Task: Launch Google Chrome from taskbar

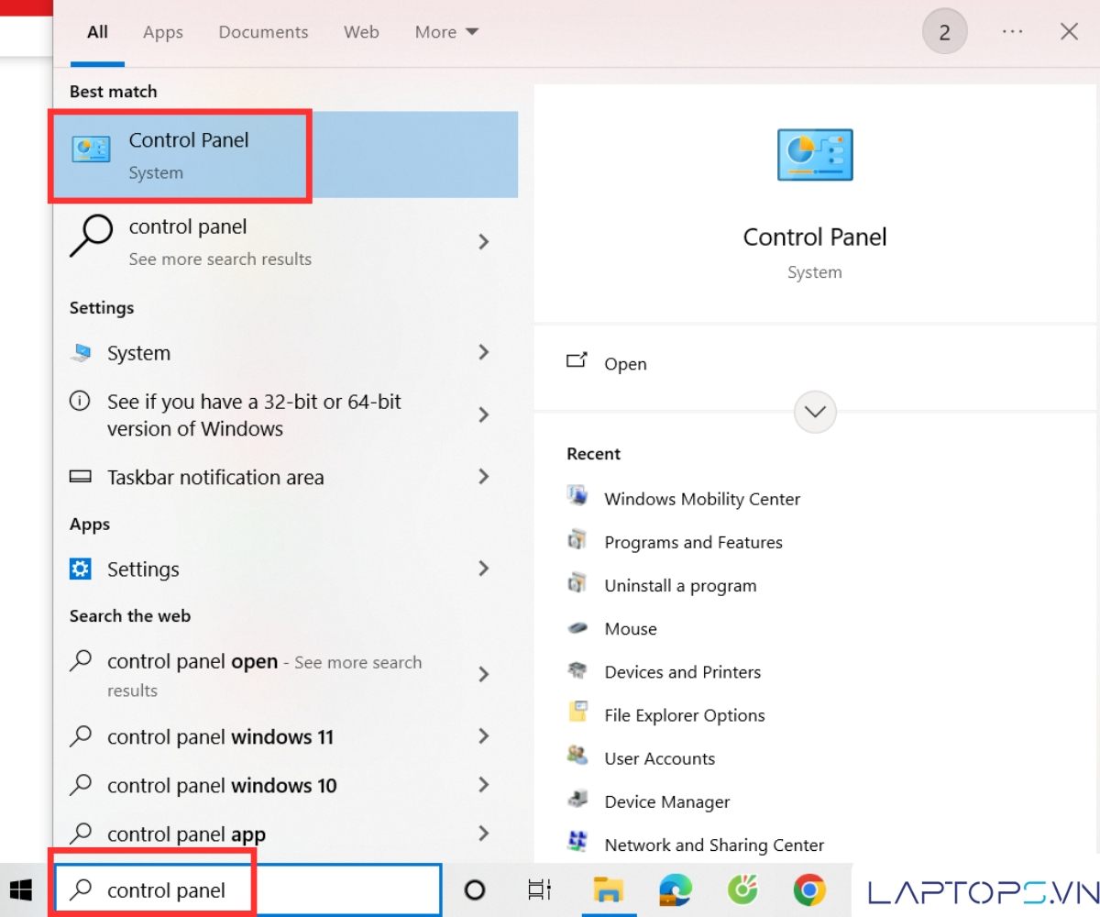Action: point(808,889)
